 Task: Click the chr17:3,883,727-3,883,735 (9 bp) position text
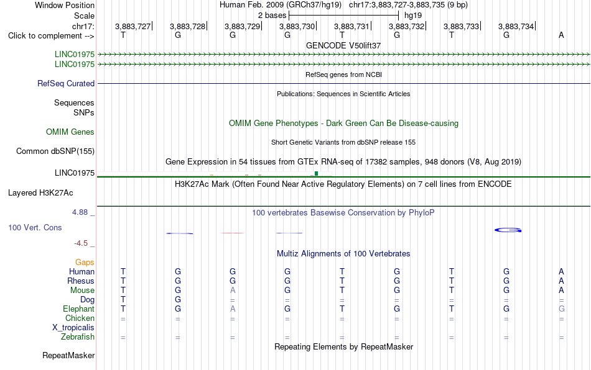point(408,5)
